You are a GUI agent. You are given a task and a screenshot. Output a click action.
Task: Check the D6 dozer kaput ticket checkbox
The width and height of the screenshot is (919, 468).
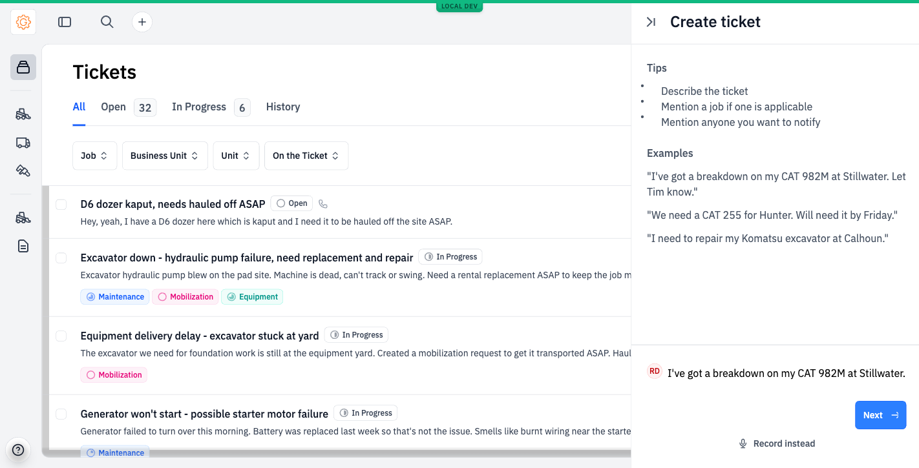pos(61,205)
